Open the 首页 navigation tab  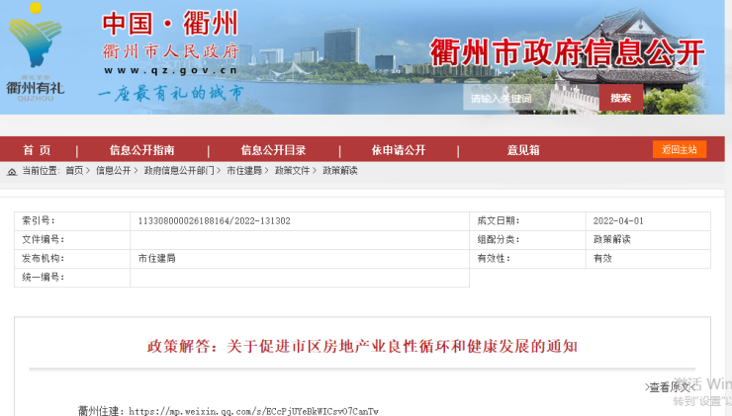[37, 150]
